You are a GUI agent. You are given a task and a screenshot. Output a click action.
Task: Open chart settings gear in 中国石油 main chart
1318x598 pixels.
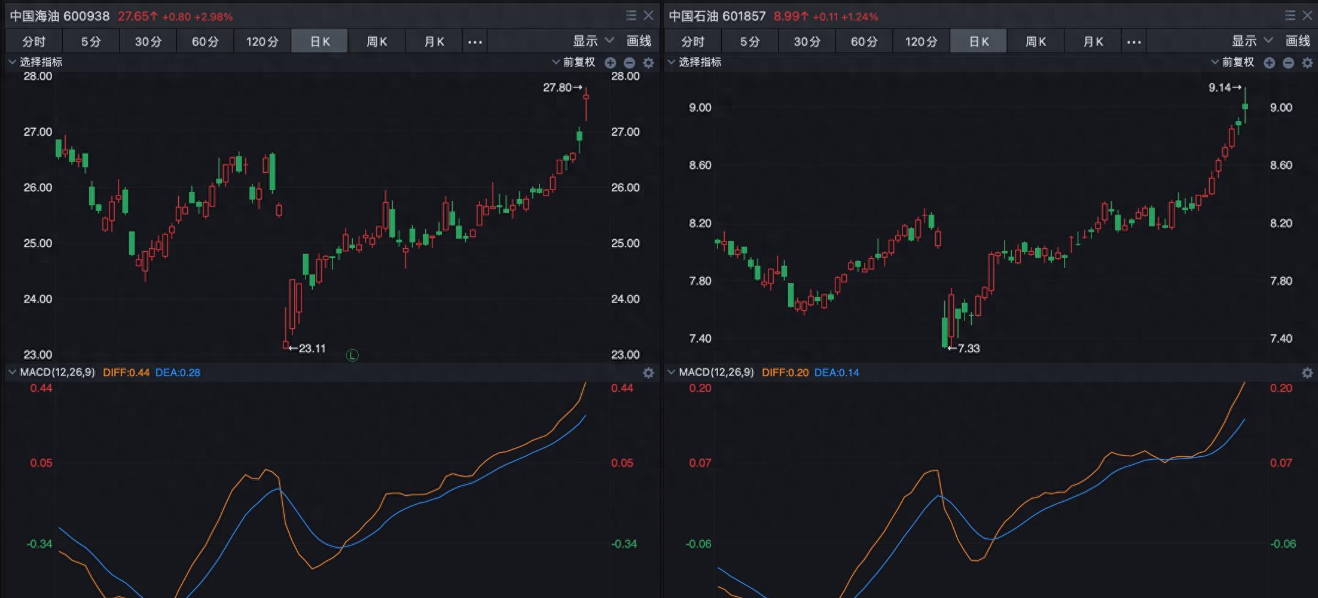point(1307,63)
